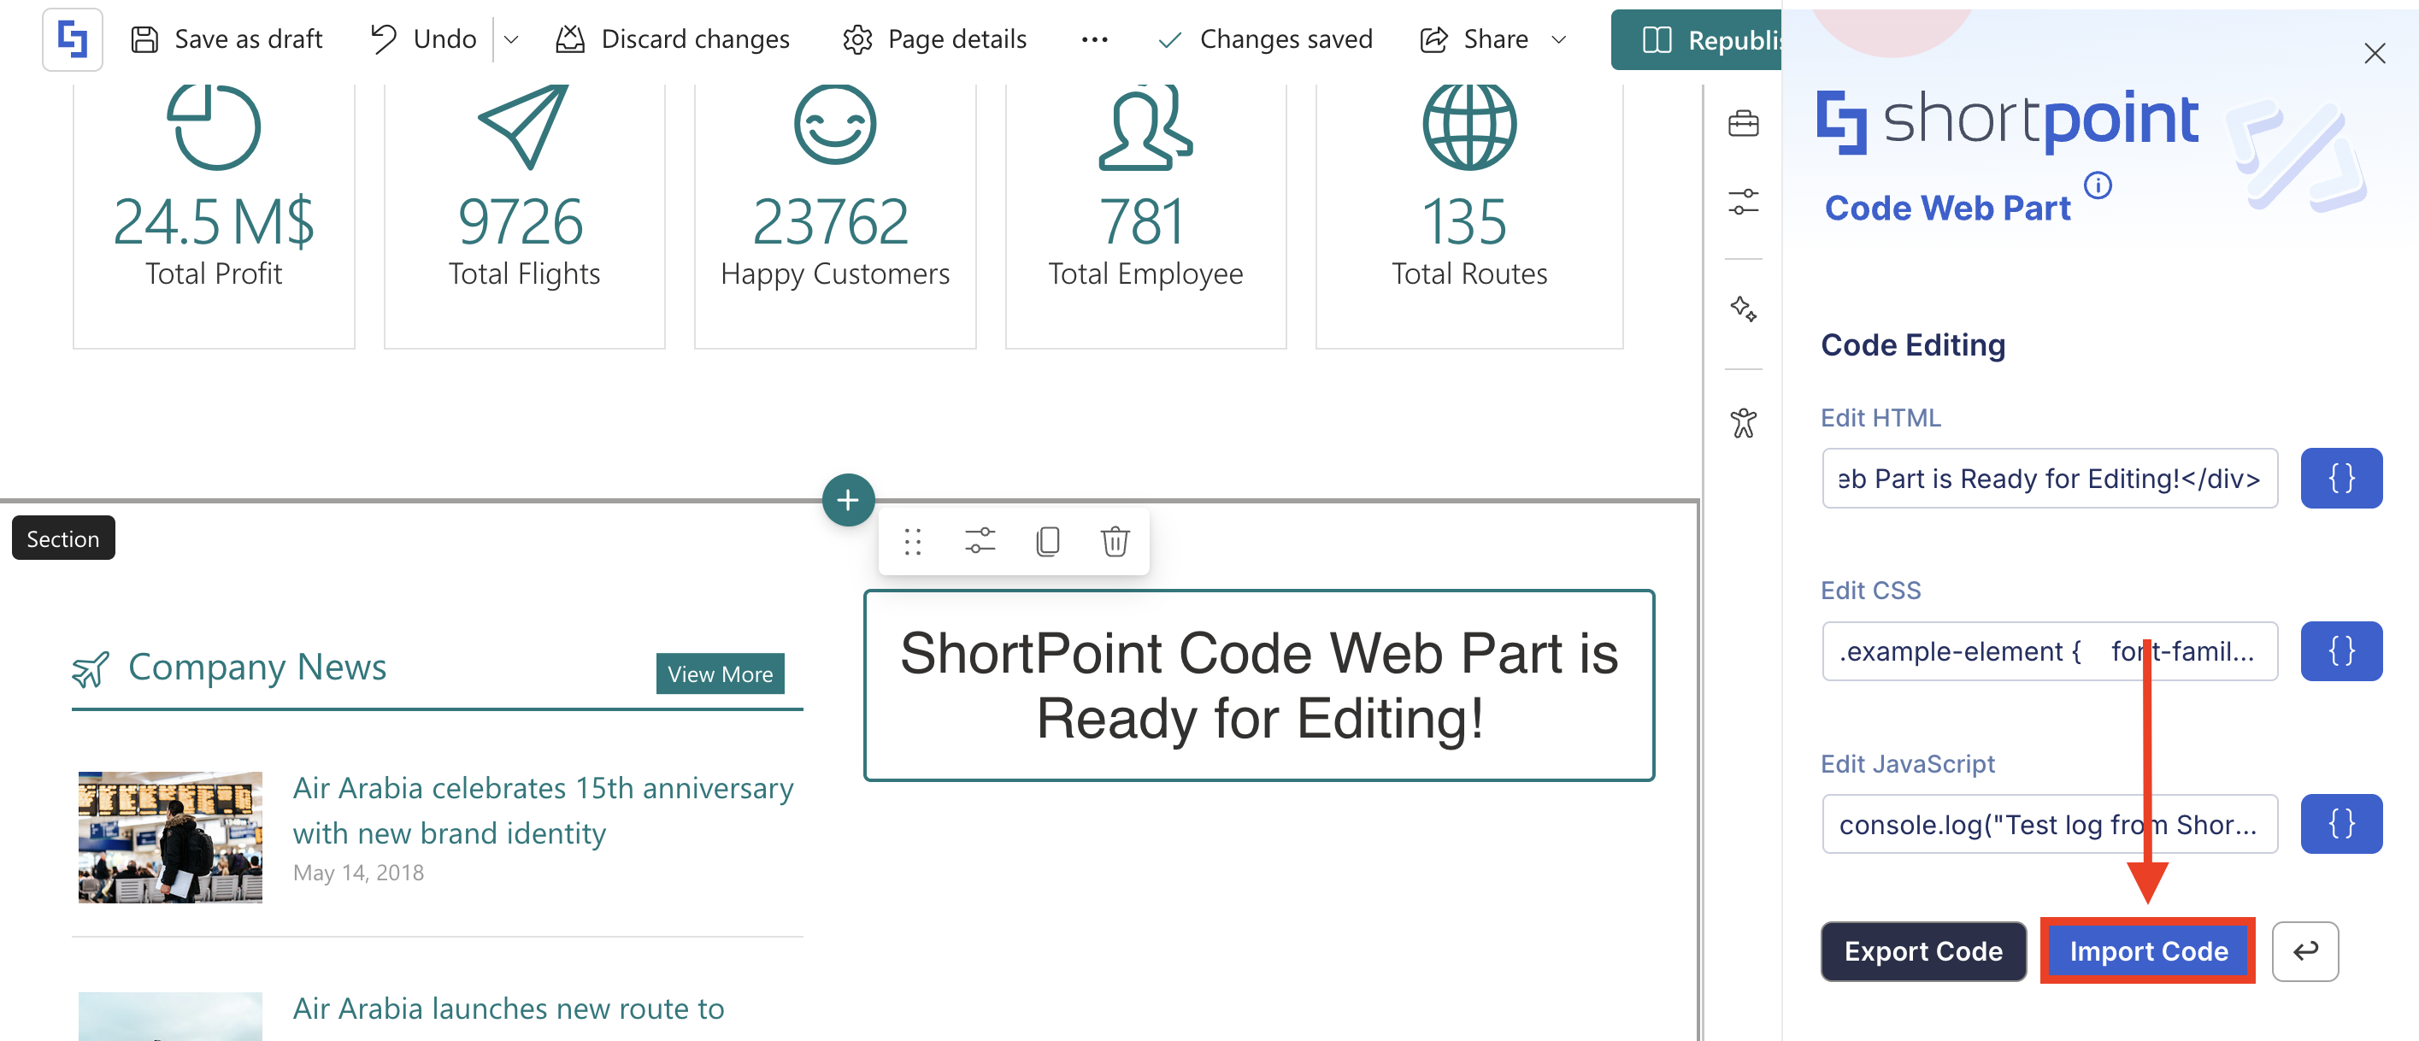Open the Edit HTML code editor button
Image resolution: width=2419 pixels, height=1041 pixels.
click(2340, 479)
